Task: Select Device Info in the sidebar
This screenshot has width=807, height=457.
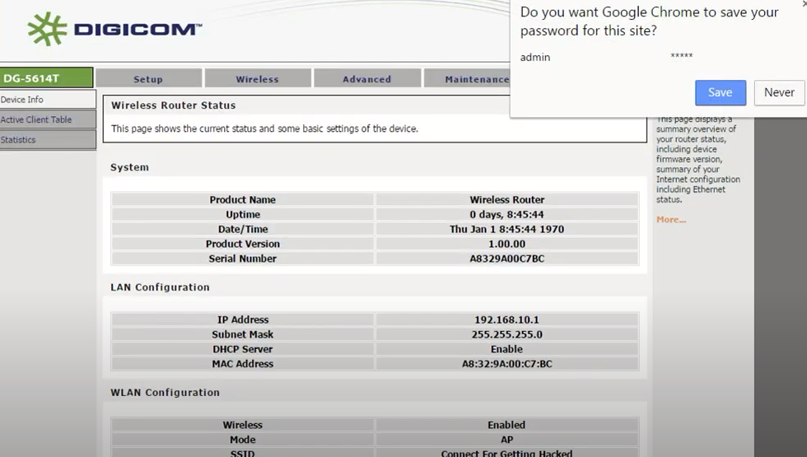Action: 47,100
